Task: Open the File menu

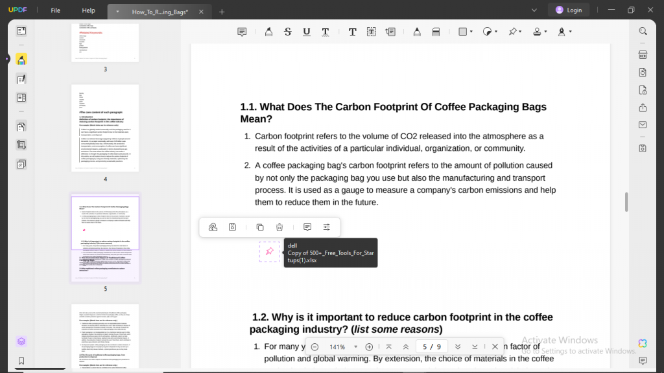Action: (56, 10)
